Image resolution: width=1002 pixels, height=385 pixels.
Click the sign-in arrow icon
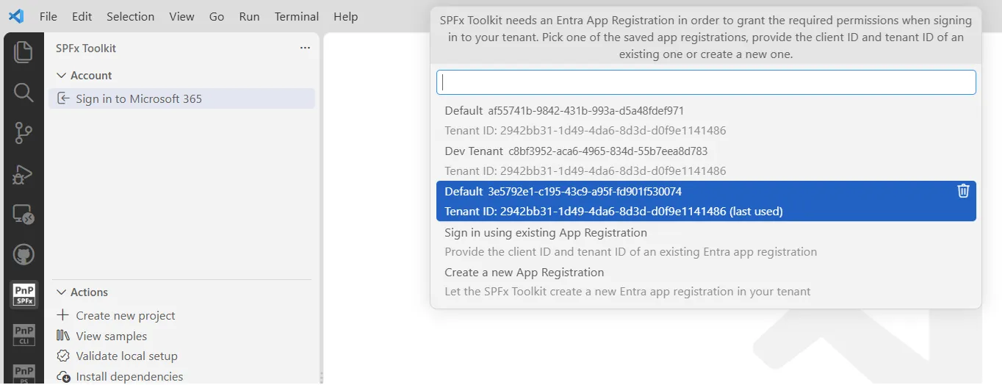(64, 98)
